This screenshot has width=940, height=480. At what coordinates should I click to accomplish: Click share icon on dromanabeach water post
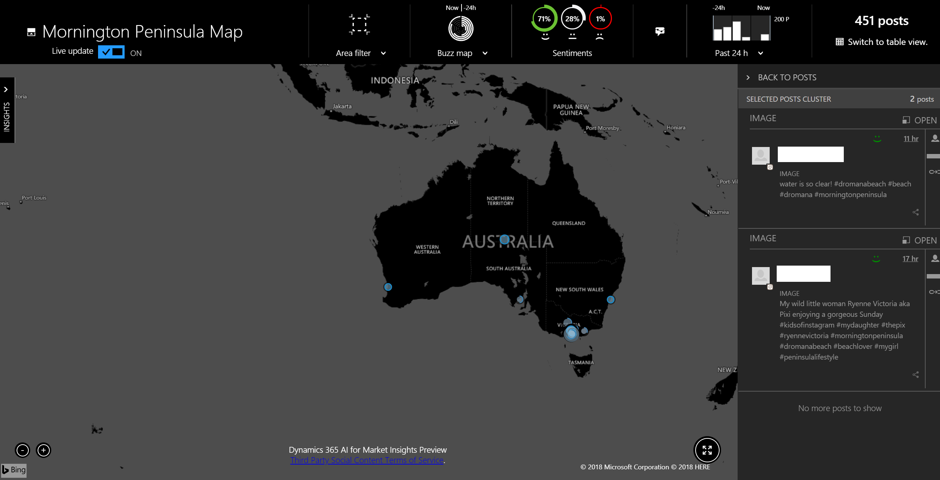point(915,212)
